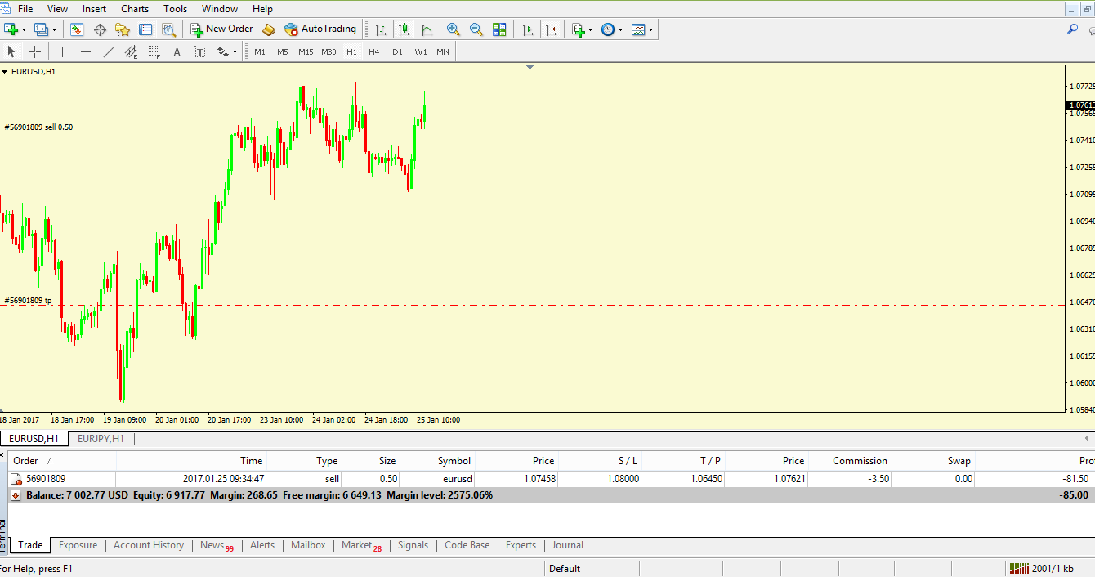Select the Crosshair tool

pyautogui.click(x=34, y=51)
